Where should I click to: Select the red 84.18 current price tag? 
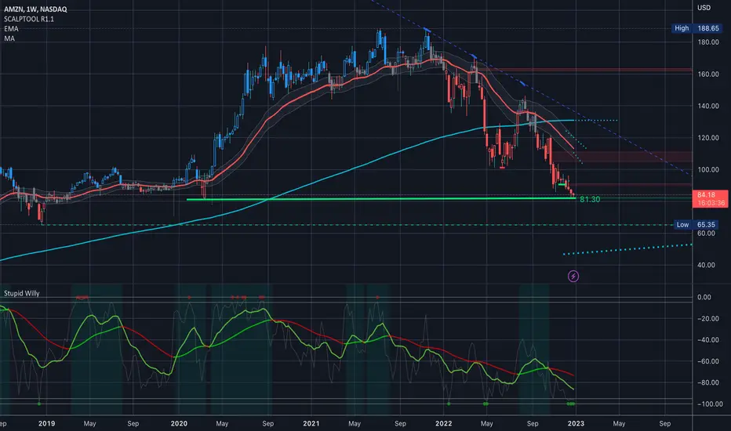click(711, 198)
